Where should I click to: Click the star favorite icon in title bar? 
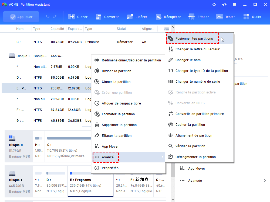click(x=214, y=5)
